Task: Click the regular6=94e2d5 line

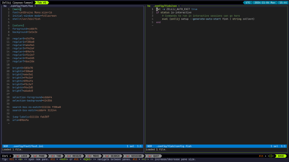Action: pos(23,58)
